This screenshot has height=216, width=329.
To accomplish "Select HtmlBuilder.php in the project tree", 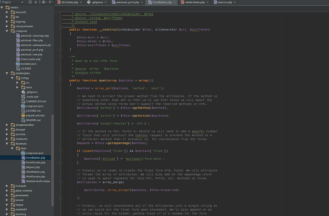I will 35,172.
